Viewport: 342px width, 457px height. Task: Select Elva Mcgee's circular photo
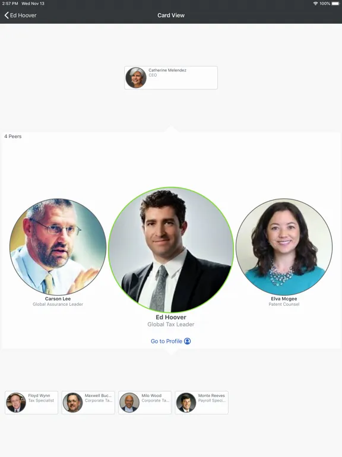[x=284, y=246]
